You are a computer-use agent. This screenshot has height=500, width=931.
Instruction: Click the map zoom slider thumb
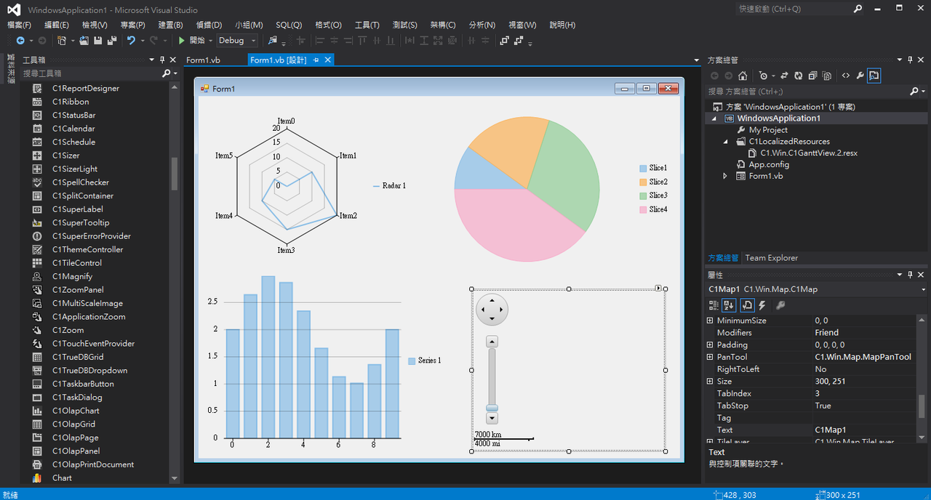click(x=492, y=408)
